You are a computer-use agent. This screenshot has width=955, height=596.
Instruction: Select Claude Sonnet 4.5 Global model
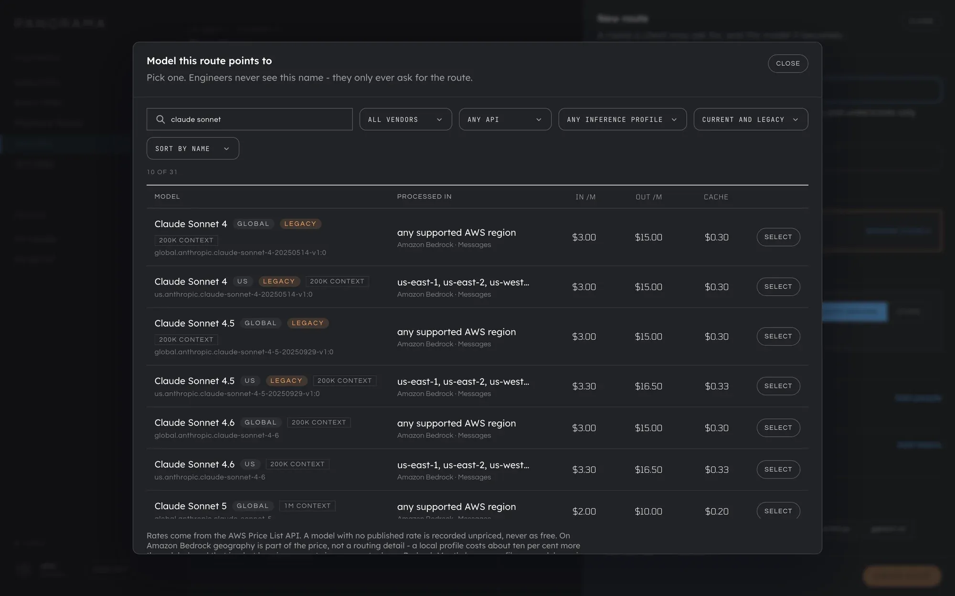click(778, 336)
